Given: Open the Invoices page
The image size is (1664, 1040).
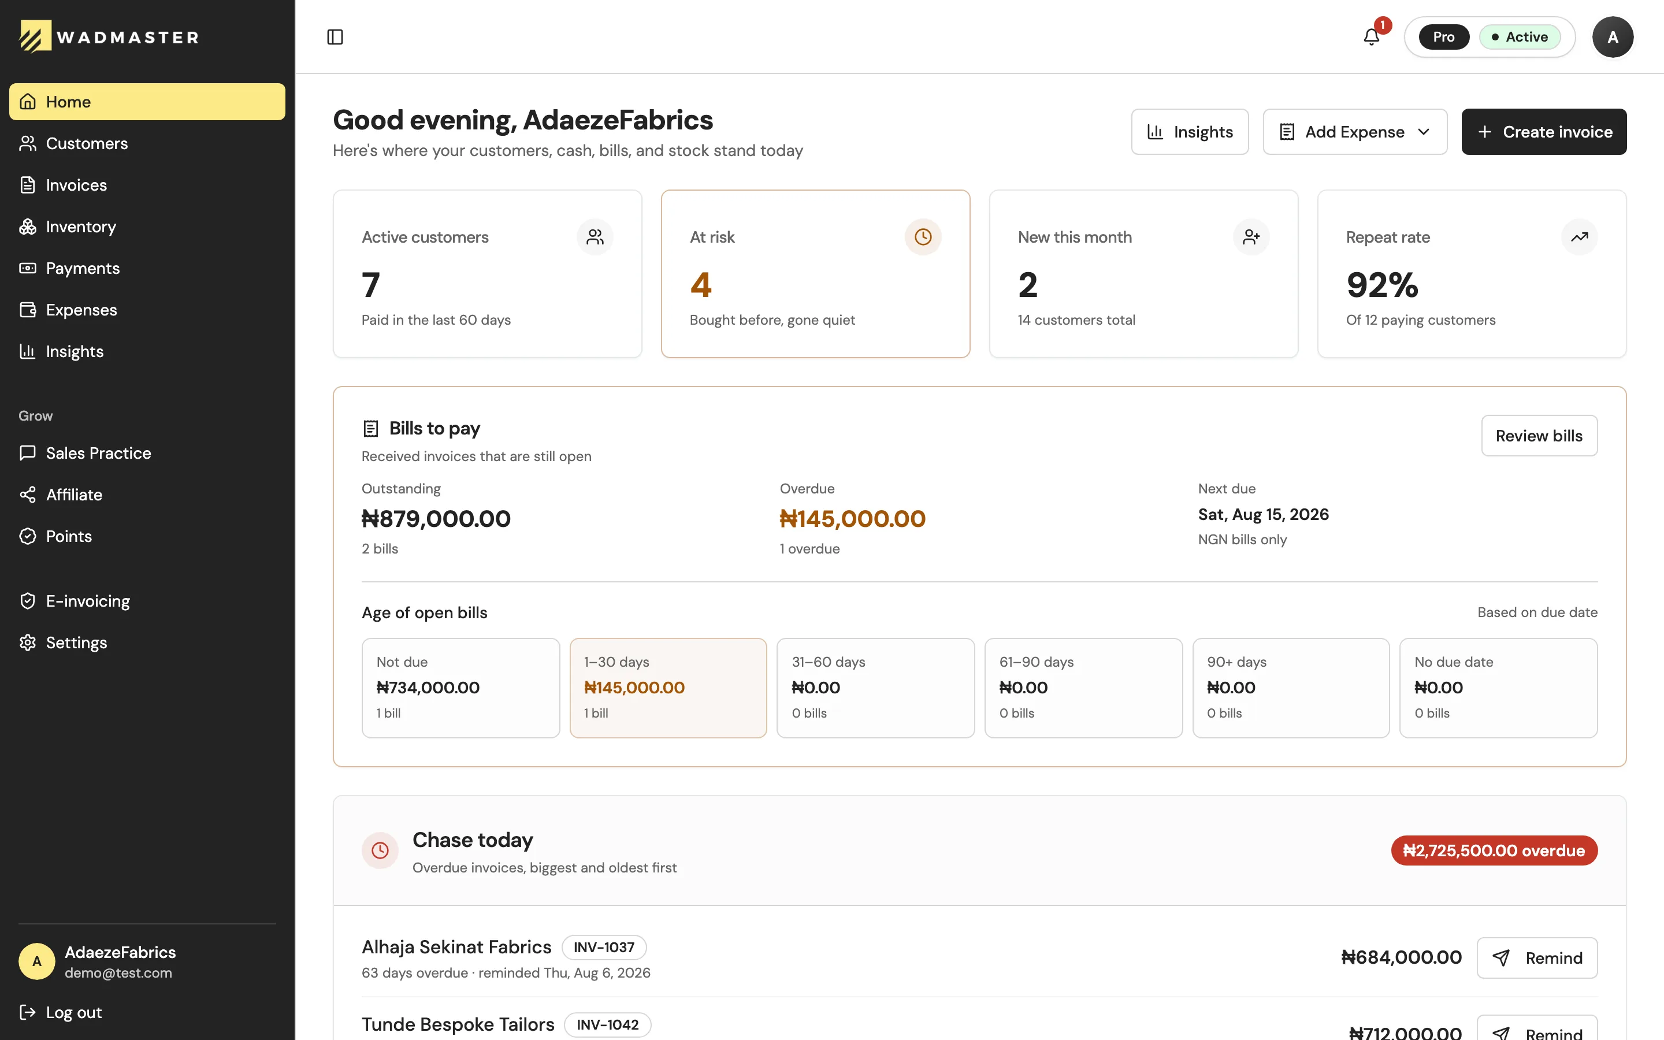Looking at the screenshot, I should tap(147, 185).
